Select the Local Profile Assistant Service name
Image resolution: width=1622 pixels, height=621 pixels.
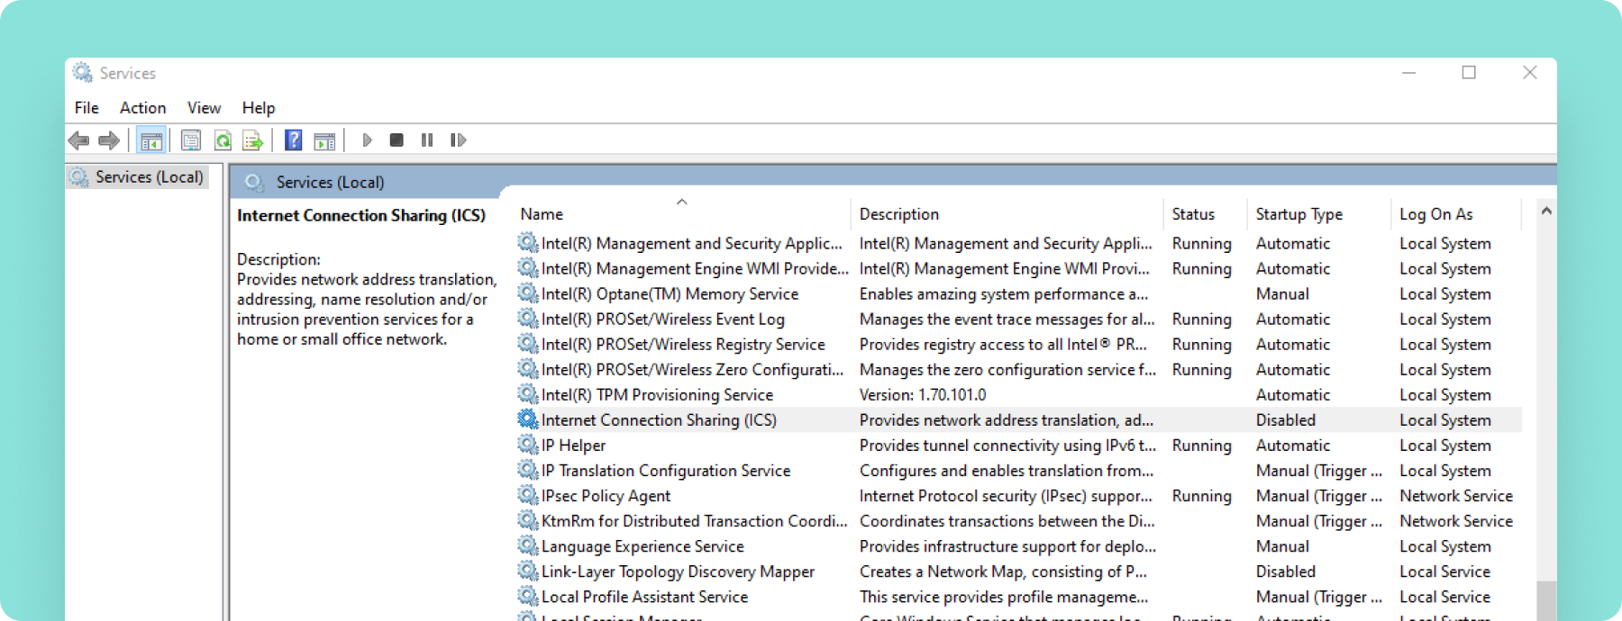coord(644,597)
